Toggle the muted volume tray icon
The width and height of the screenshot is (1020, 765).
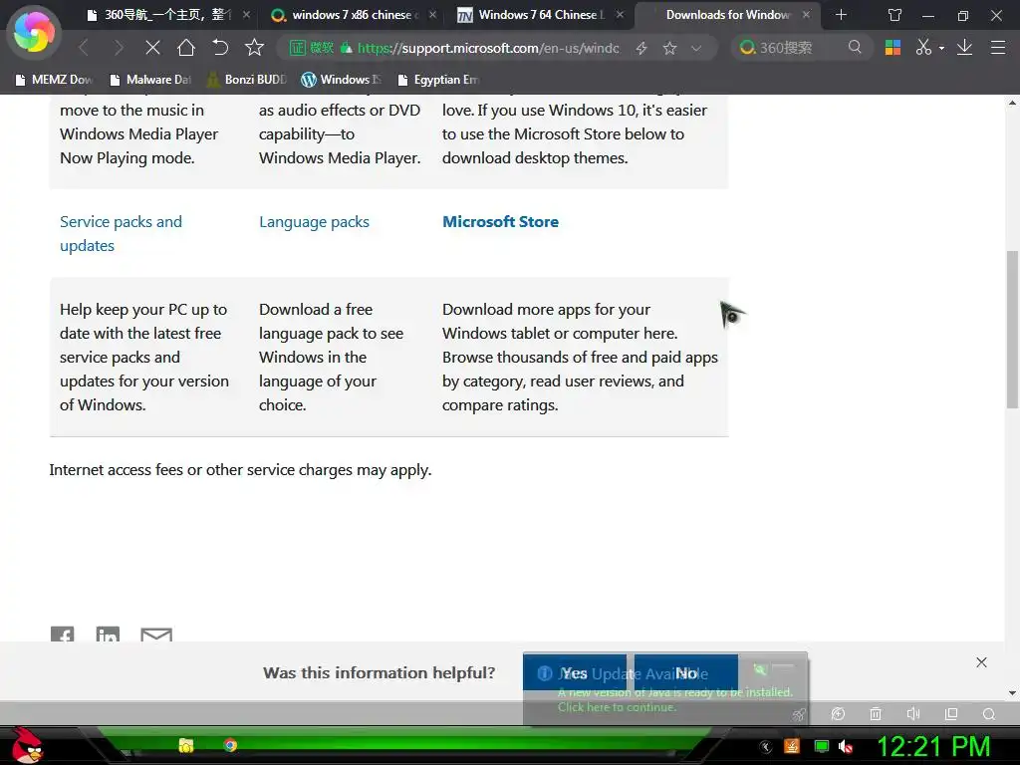point(846,747)
